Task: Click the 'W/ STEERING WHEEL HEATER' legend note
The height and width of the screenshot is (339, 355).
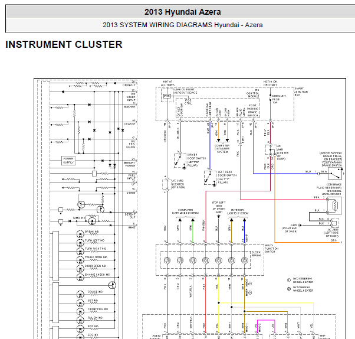Action: [303, 289]
